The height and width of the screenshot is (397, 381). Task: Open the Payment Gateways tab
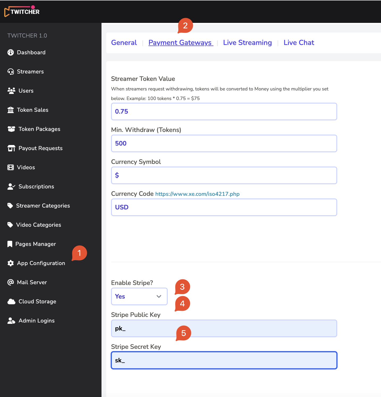[x=180, y=43]
